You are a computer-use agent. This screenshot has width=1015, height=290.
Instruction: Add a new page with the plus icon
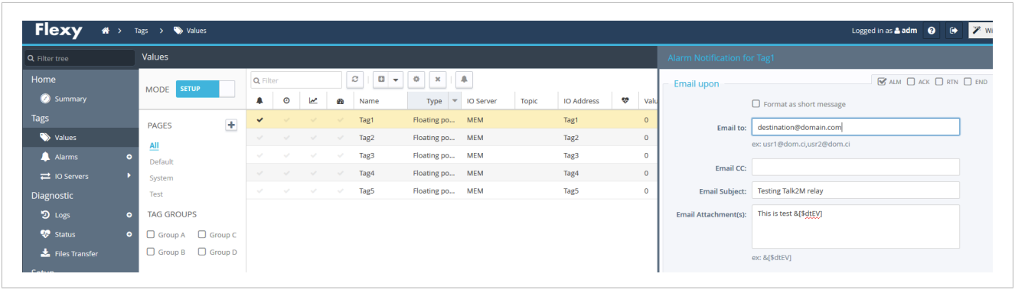tap(231, 125)
